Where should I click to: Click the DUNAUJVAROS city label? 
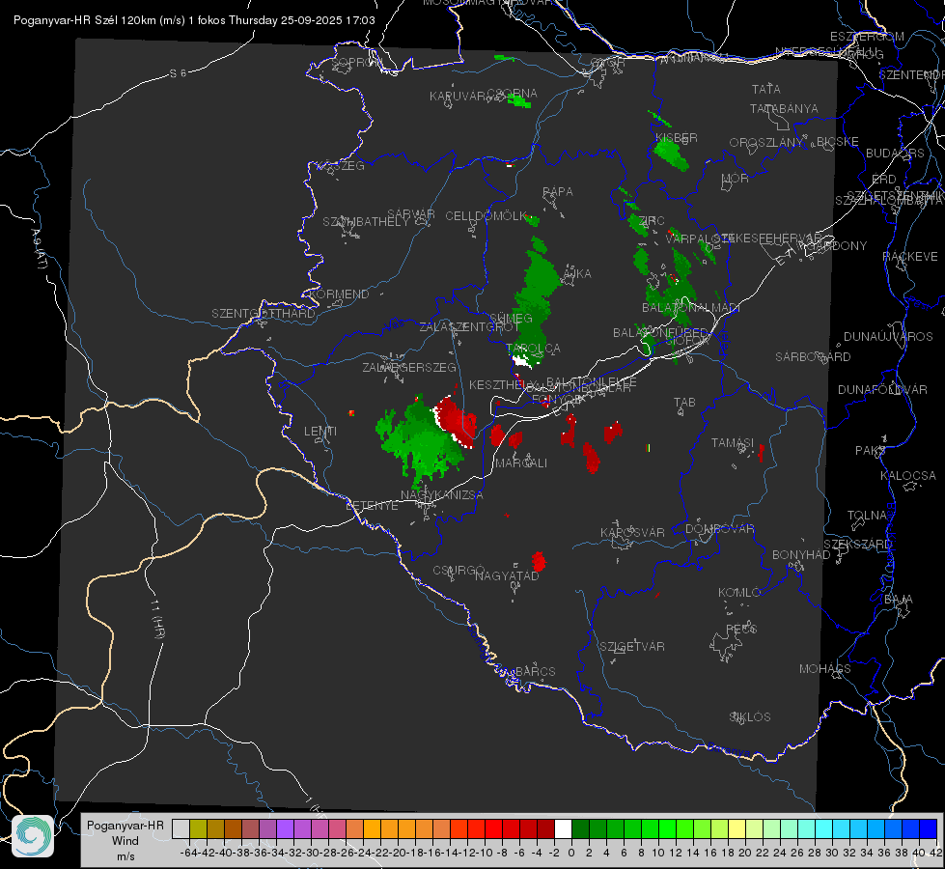click(888, 337)
